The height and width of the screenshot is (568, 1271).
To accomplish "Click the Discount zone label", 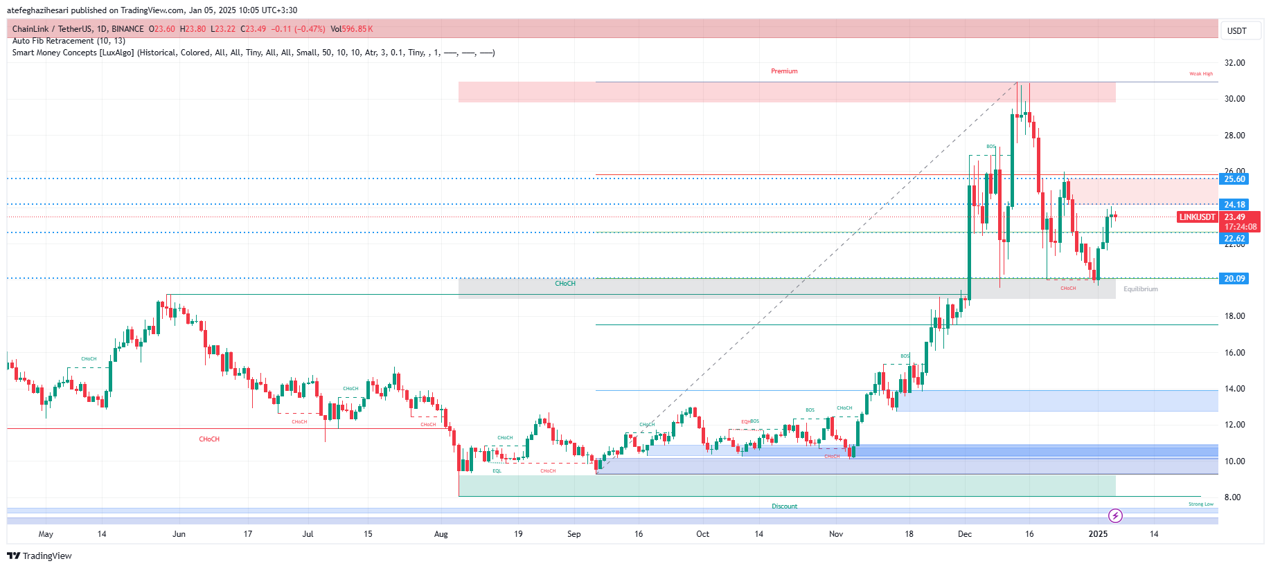I will [x=785, y=506].
